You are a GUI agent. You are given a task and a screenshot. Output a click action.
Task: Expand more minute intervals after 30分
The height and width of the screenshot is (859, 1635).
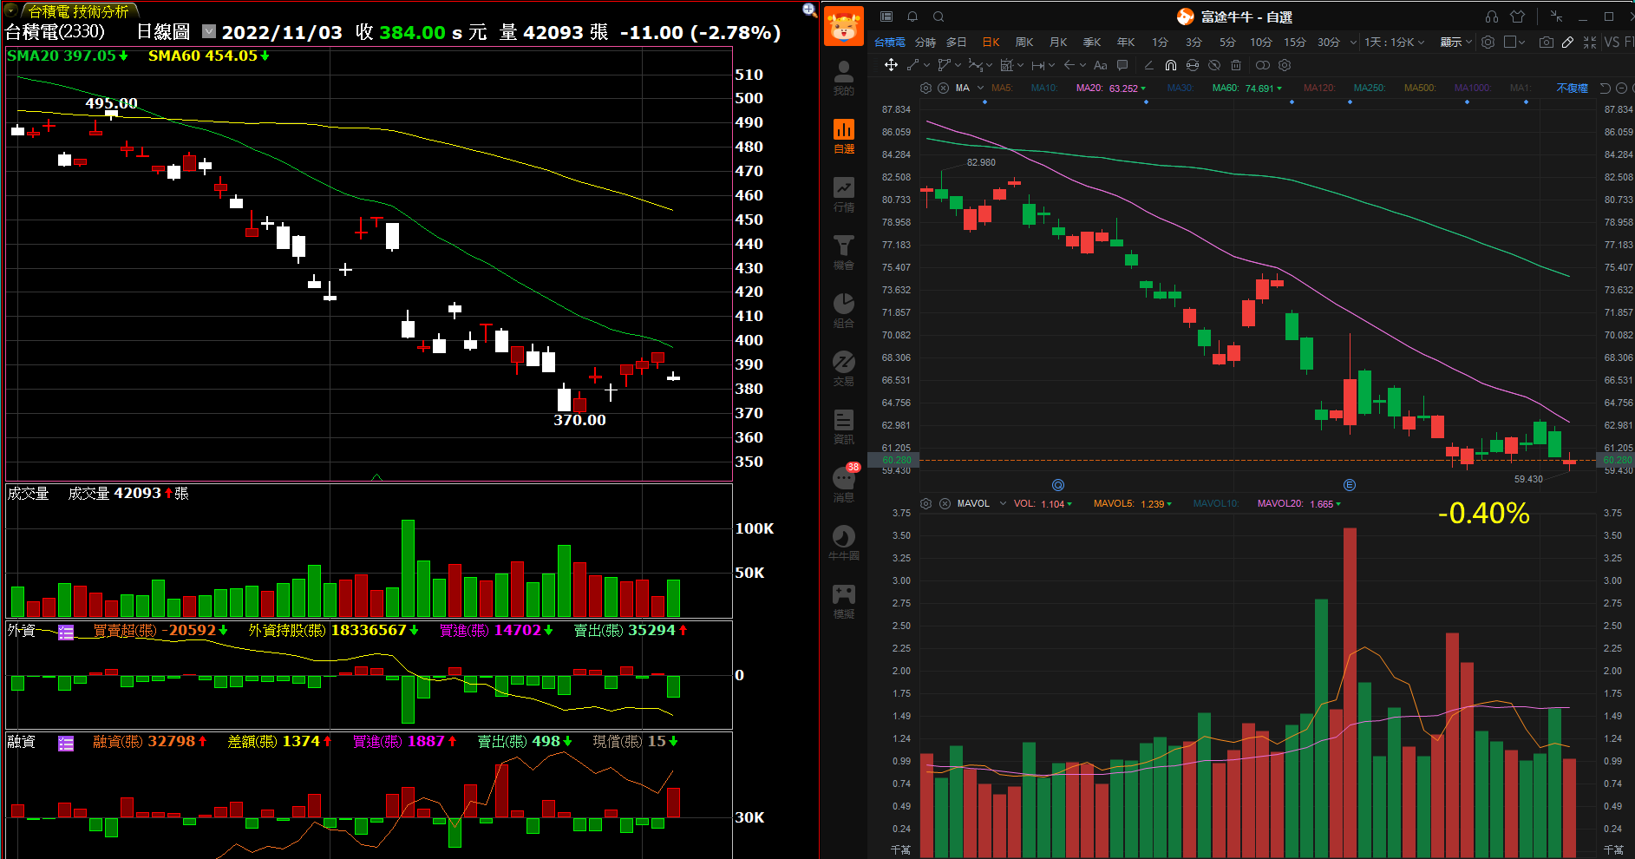tap(1353, 42)
